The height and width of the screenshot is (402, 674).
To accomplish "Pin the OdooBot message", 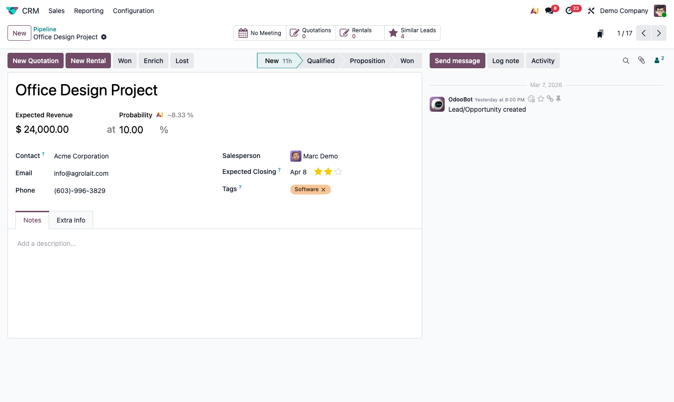I will (558, 99).
